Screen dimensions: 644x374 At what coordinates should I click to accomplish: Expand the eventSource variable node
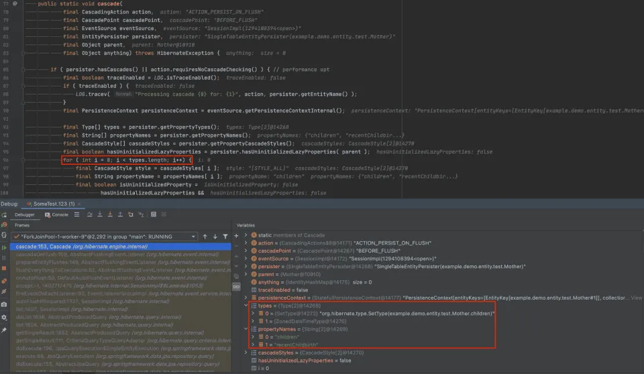click(x=246, y=259)
